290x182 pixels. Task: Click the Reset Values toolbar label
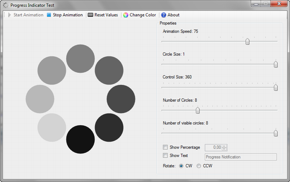tap(106, 15)
